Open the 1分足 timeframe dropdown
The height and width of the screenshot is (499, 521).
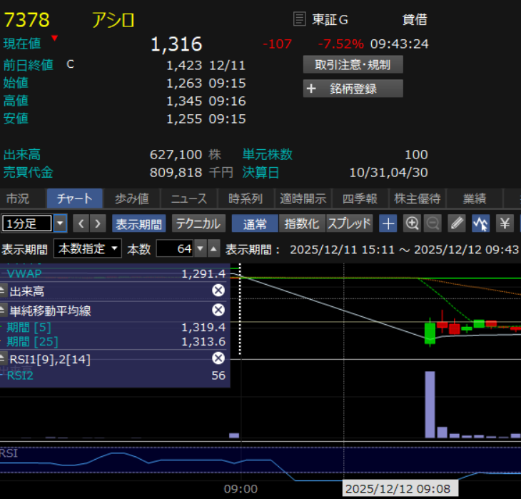point(60,223)
